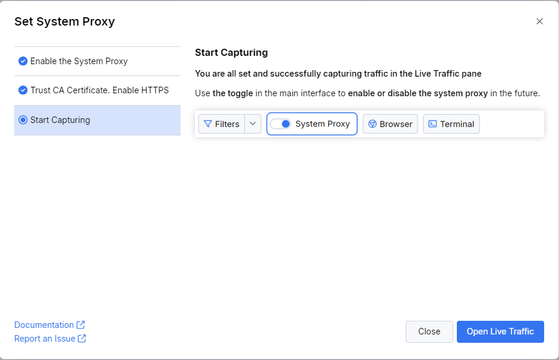Open the Documentation link
Viewport: 559px width, 360px height.
(x=44, y=325)
